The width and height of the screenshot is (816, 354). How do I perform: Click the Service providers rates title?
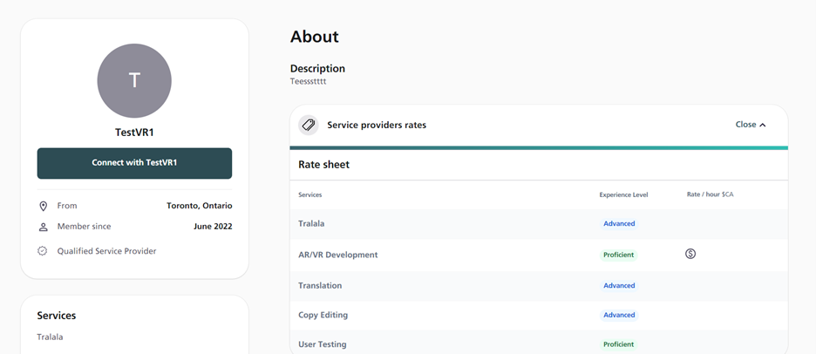(x=377, y=125)
